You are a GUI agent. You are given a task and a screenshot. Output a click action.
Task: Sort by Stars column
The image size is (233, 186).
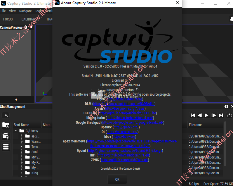[47, 125]
